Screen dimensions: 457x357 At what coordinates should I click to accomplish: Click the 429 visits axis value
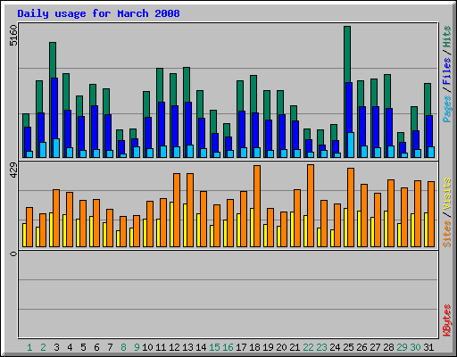[x=13, y=170]
